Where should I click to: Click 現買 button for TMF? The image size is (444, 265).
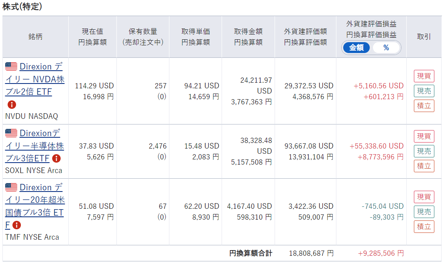tap(424, 197)
